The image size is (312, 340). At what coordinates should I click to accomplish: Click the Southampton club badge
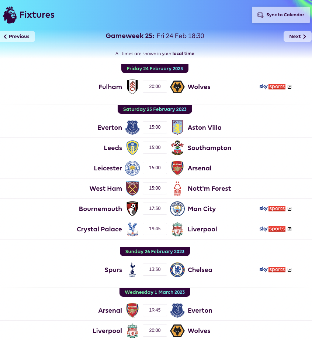click(177, 147)
